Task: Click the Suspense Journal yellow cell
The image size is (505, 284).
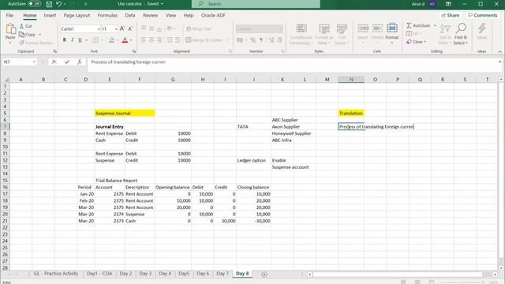Action: [x=125, y=113]
